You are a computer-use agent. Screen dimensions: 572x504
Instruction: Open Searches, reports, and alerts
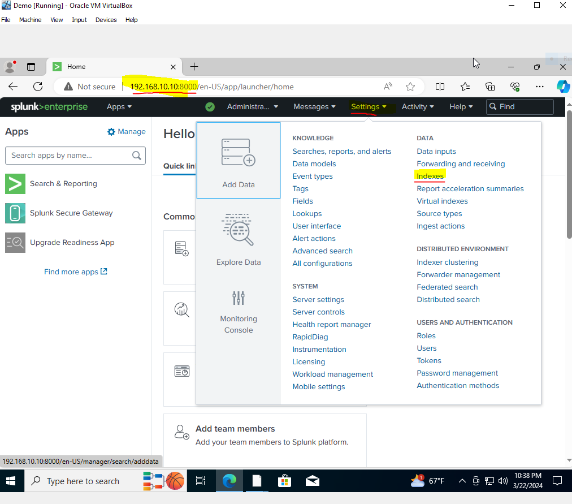click(342, 152)
